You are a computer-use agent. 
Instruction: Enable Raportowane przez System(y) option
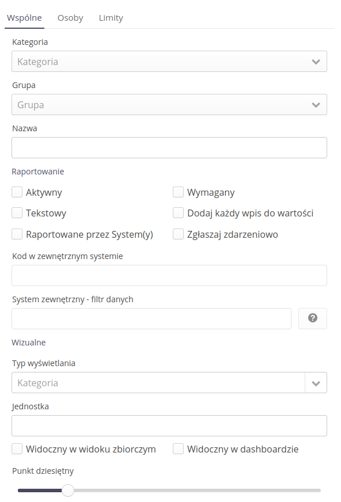[x=17, y=234]
